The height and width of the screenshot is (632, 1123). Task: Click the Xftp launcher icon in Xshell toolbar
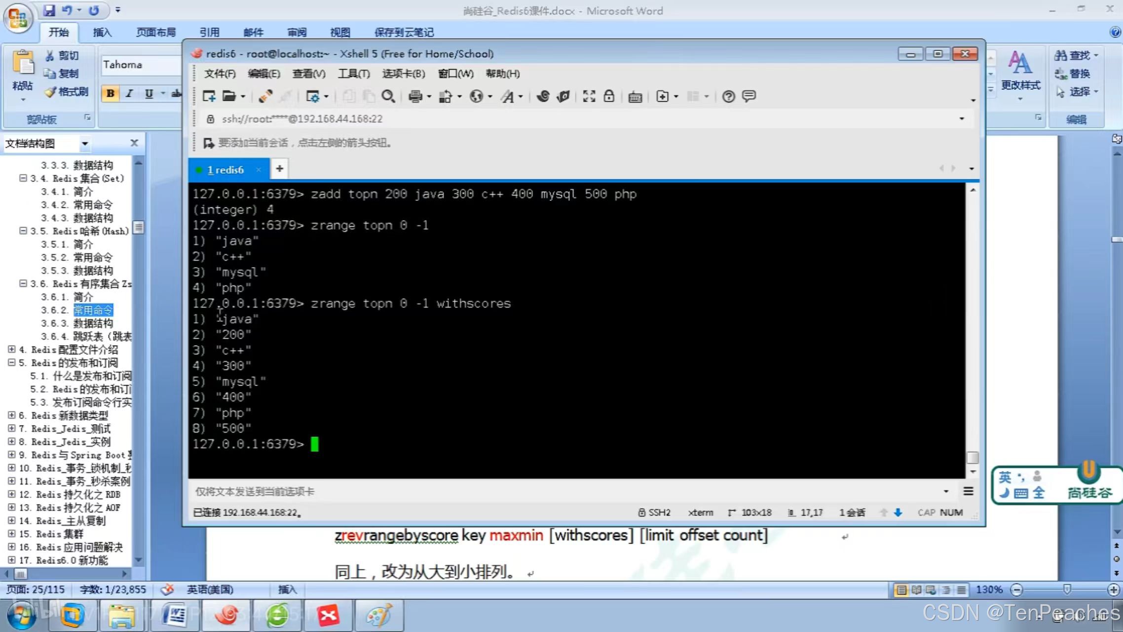(563, 96)
